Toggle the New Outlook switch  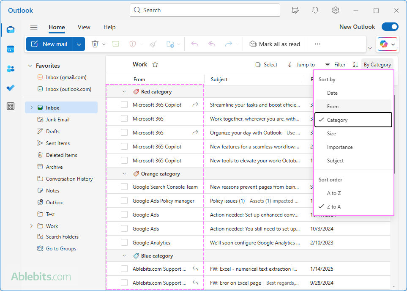click(x=390, y=27)
